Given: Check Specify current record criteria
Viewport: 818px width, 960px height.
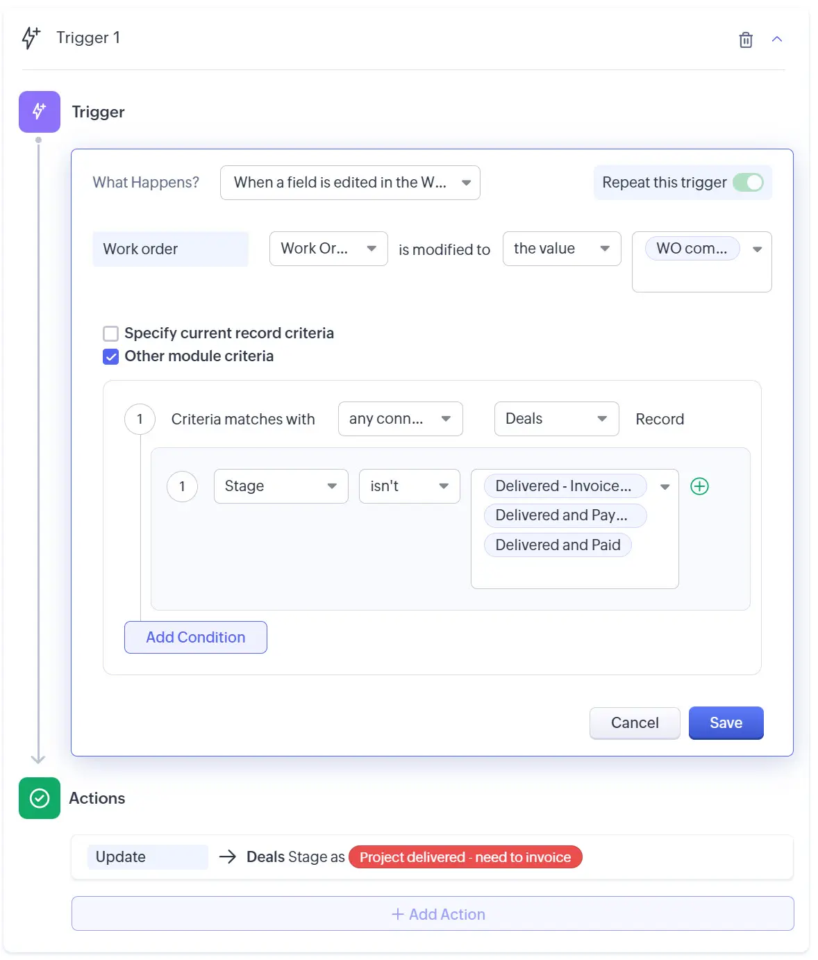Looking at the screenshot, I should click(110, 333).
